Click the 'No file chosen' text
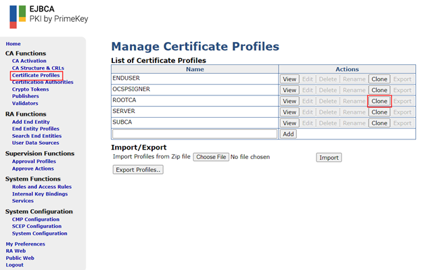Viewport: 422px width, 270px height. coord(250,157)
